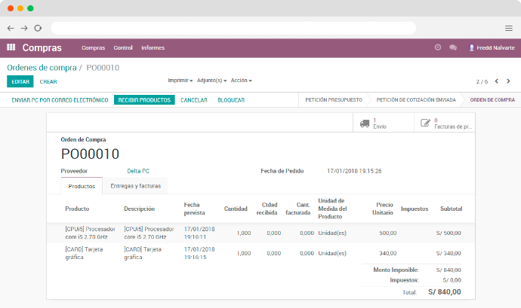Click the 340,00 unit price cell
This screenshot has height=308, width=521.
pos(388,253)
